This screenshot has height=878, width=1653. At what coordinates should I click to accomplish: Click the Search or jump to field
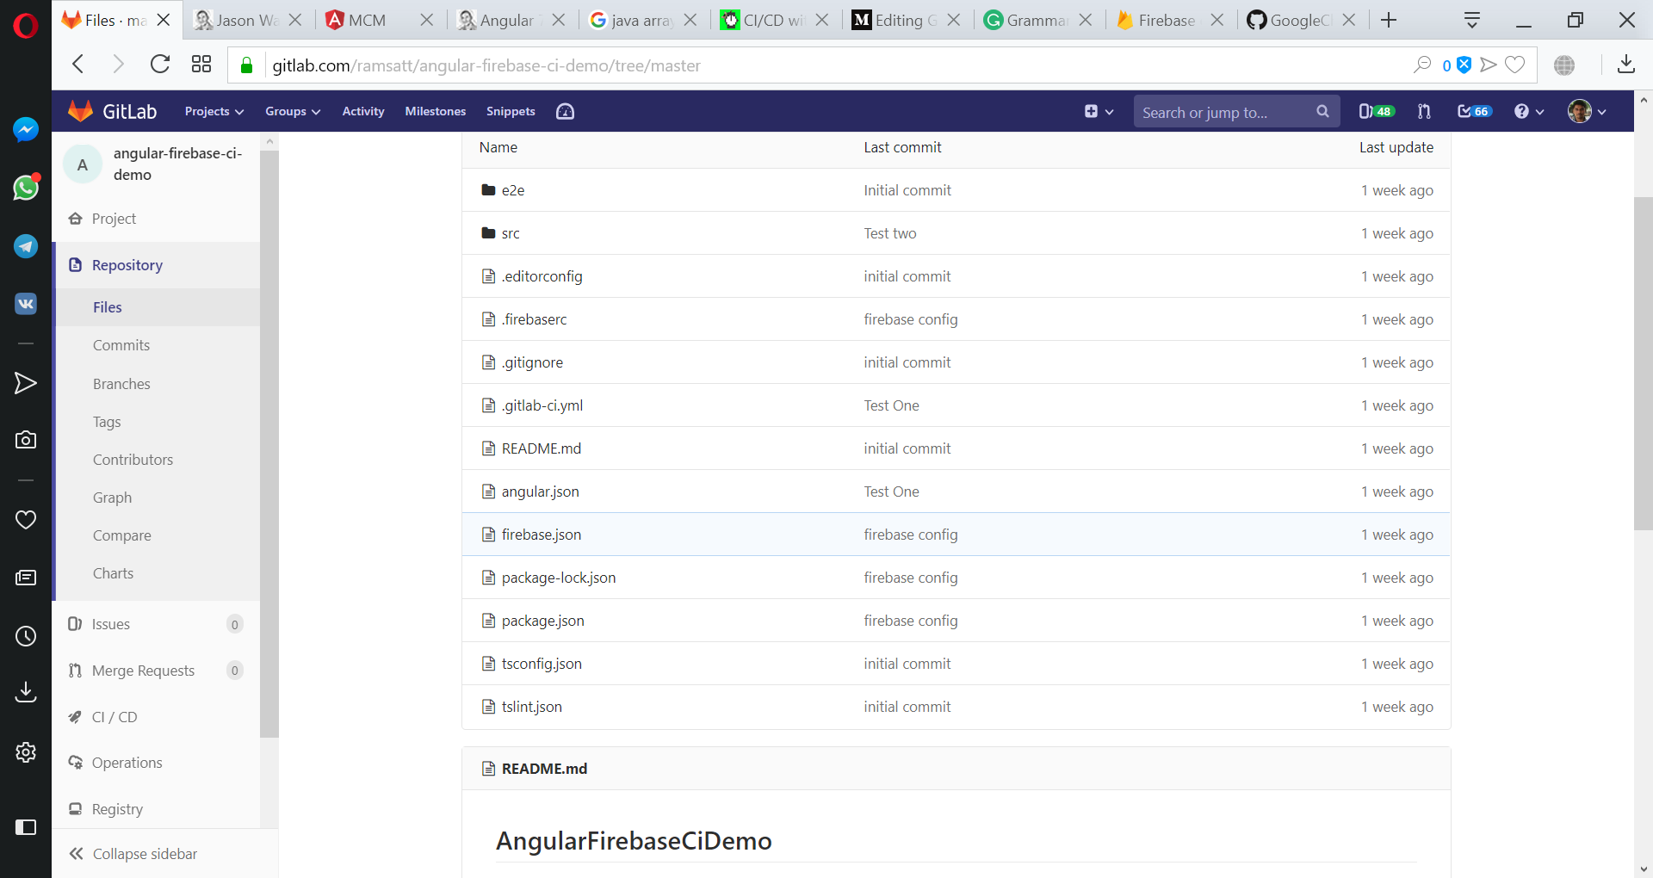[x=1223, y=111]
